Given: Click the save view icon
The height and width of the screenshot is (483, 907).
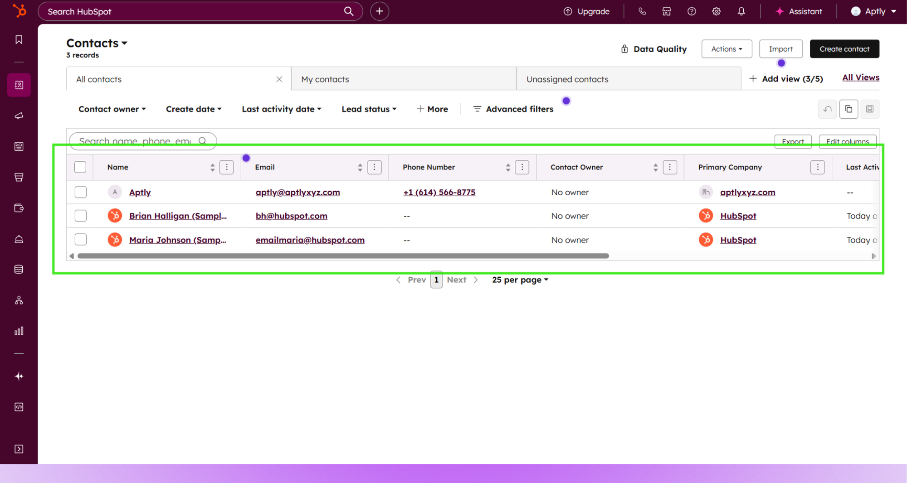Looking at the screenshot, I should 870,109.
